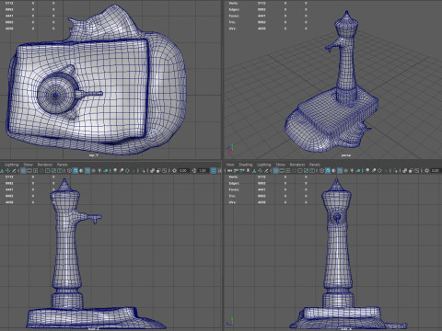Click the 'persp' camera label in the perspective viewport
Viewport: 442px width, 331px height.
[346, 155]
